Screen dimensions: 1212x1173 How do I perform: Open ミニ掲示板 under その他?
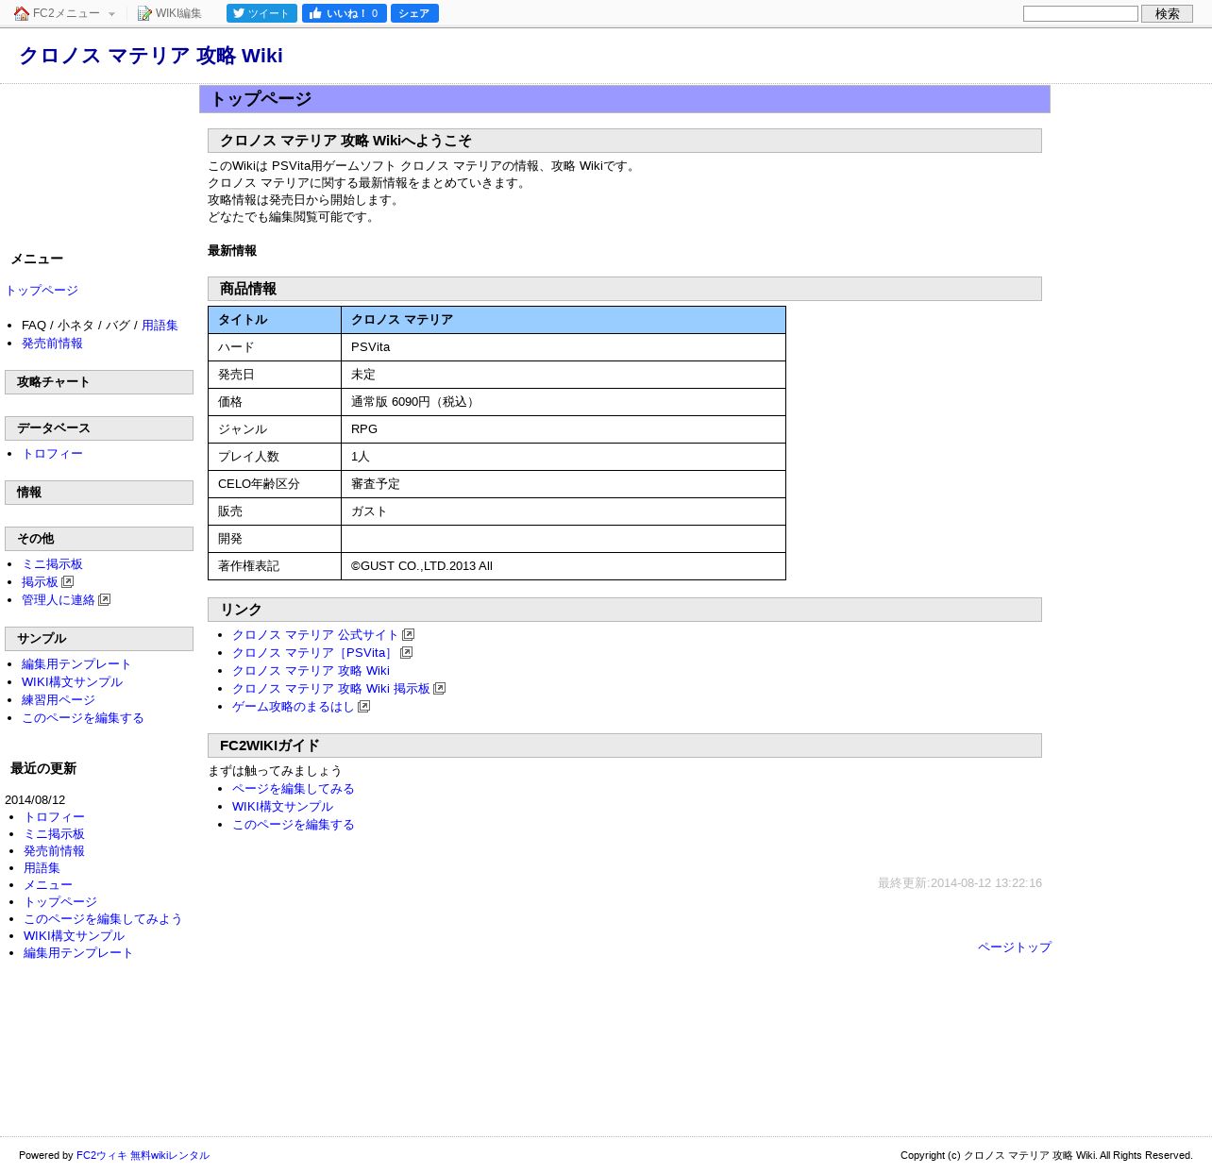point(52,564)
